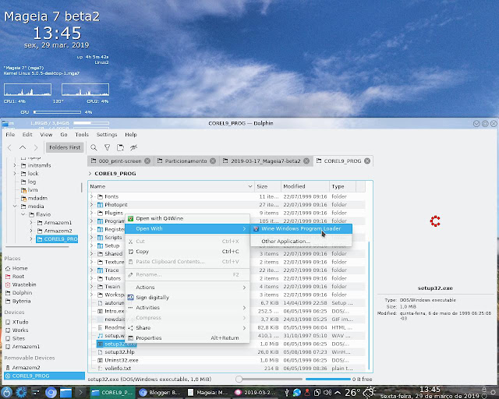Expand the Actions submenu
Viewport: 499px width, 399px height.
pyautogui.click(x=187, y=288)
